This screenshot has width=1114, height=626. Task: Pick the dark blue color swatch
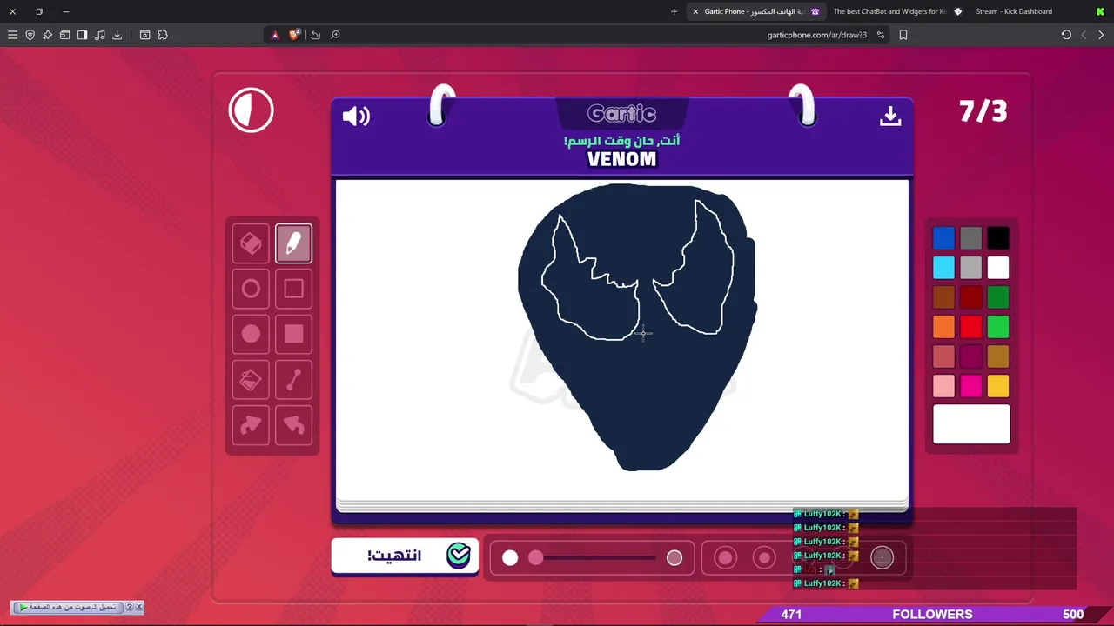click(x=943, y=238)
